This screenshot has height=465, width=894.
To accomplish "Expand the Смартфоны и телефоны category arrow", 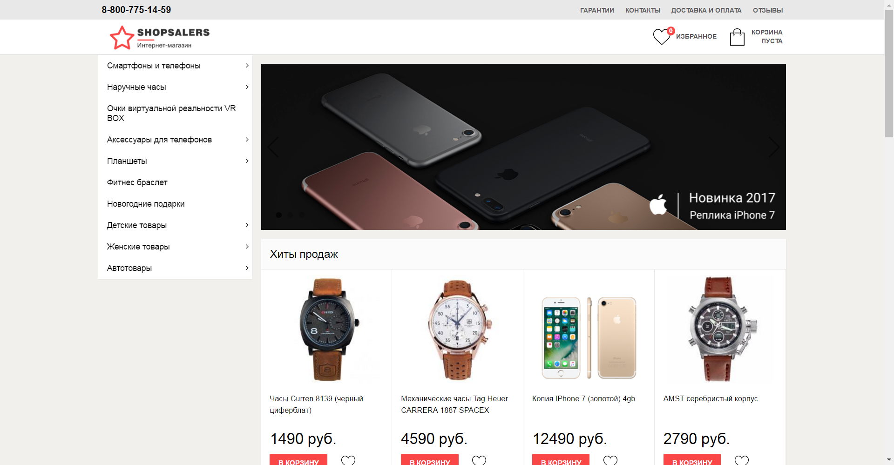I will click(x=247, y=66).
